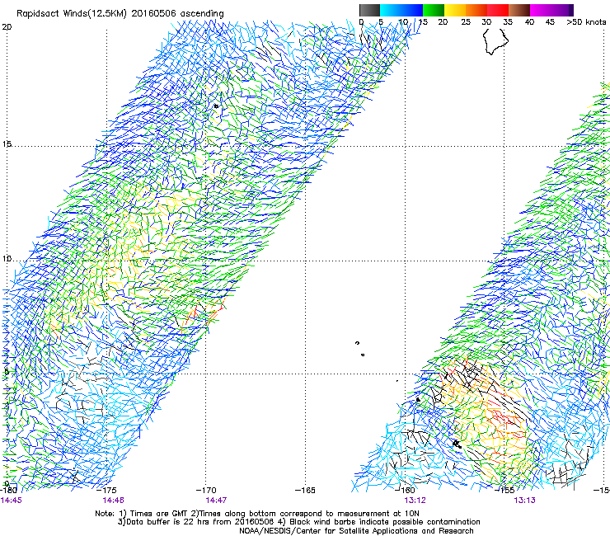The height and width of the screenshot is (536, 610).
Task: Click the '10' latitude label on left axis
Action: [7, 259]
